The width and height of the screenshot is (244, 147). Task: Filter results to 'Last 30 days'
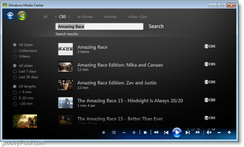(26, 77)
